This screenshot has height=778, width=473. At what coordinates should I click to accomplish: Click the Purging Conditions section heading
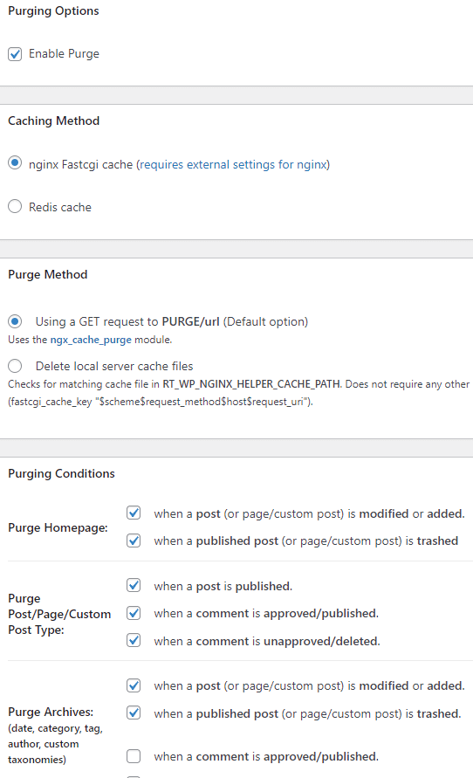[x=61, y=473]
